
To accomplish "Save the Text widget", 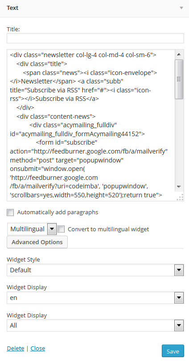I will [173, 351].
